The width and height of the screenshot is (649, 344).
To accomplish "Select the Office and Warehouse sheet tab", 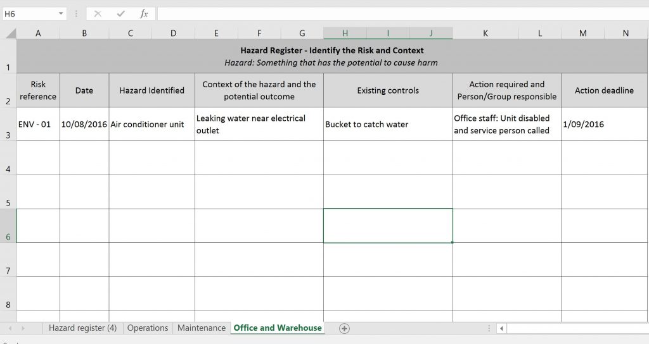I will click(278, 328).
